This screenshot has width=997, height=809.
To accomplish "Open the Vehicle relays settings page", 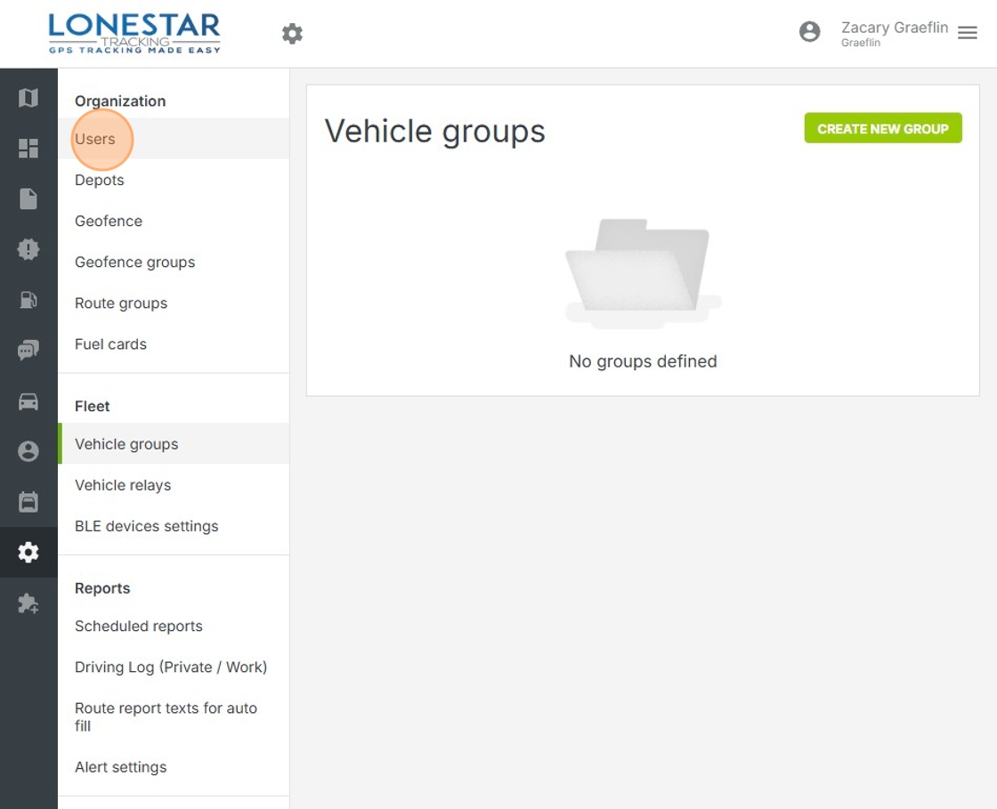I will point(123,485).
